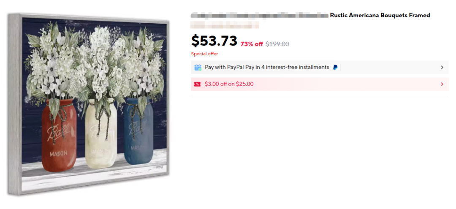Image resolution: width=456 pixels, height=209 pixels.
Task: Click the PayPal logo badge
Action: click(335, 68)
